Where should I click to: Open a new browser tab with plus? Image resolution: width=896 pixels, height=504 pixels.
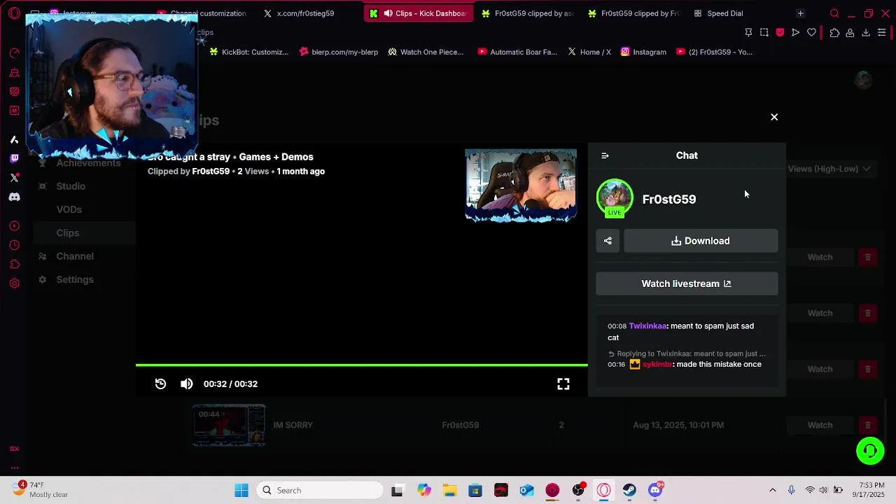point(800,13)
